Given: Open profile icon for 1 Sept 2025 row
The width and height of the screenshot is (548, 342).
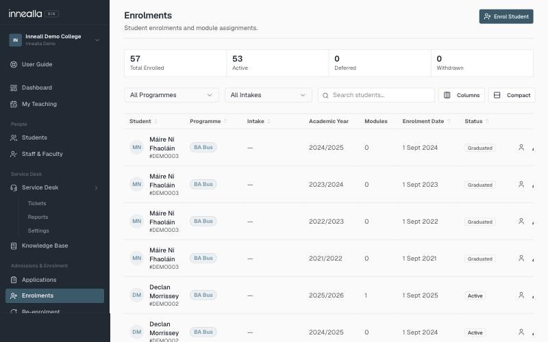Looking at the screenshot, I should point(521,295).
